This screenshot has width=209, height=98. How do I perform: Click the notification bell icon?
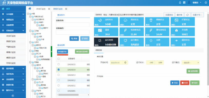click(x=180, y=3)
